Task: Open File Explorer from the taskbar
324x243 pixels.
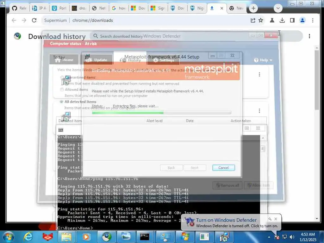Action: pyautogui.click(x=66, y=237)
